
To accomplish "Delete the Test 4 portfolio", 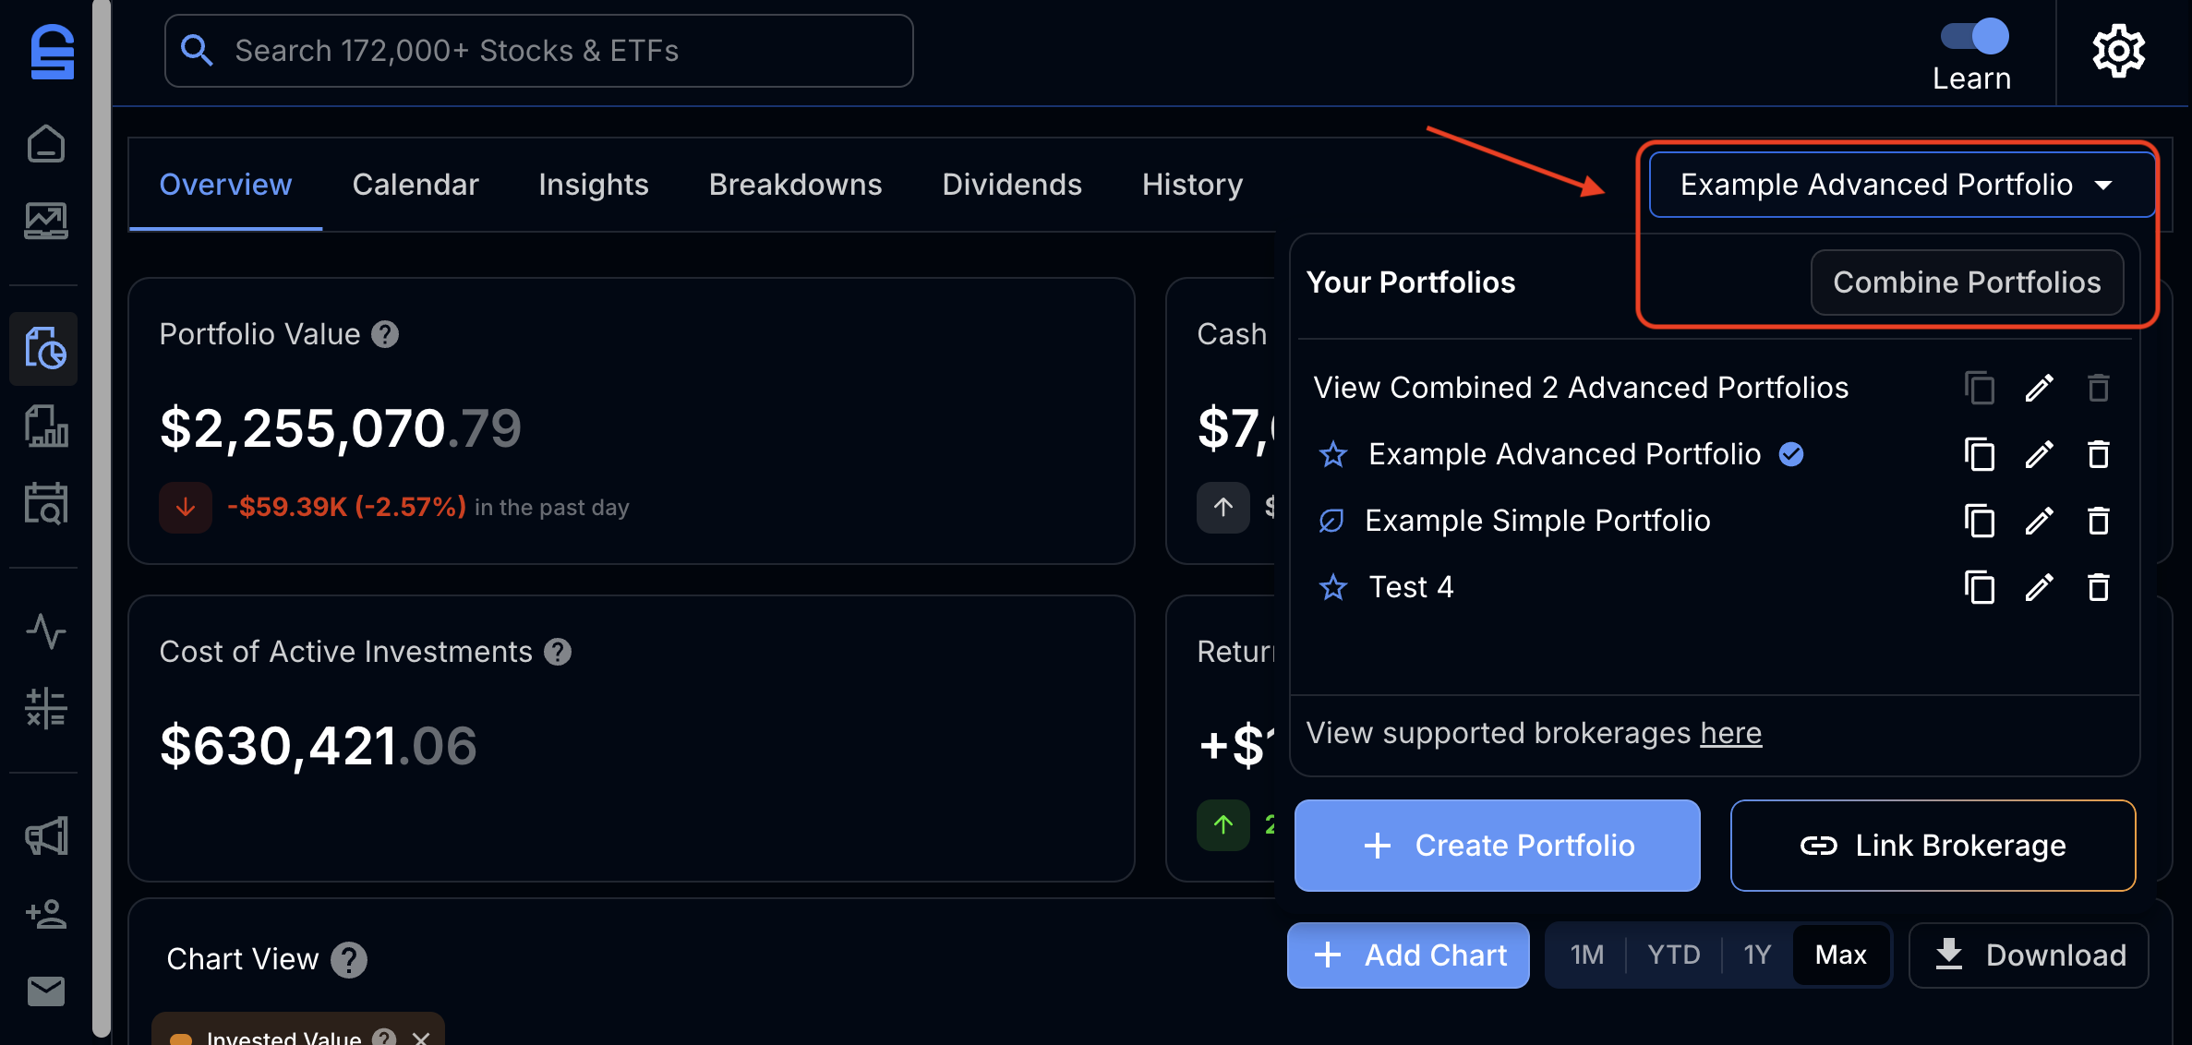I will 2099,587.
